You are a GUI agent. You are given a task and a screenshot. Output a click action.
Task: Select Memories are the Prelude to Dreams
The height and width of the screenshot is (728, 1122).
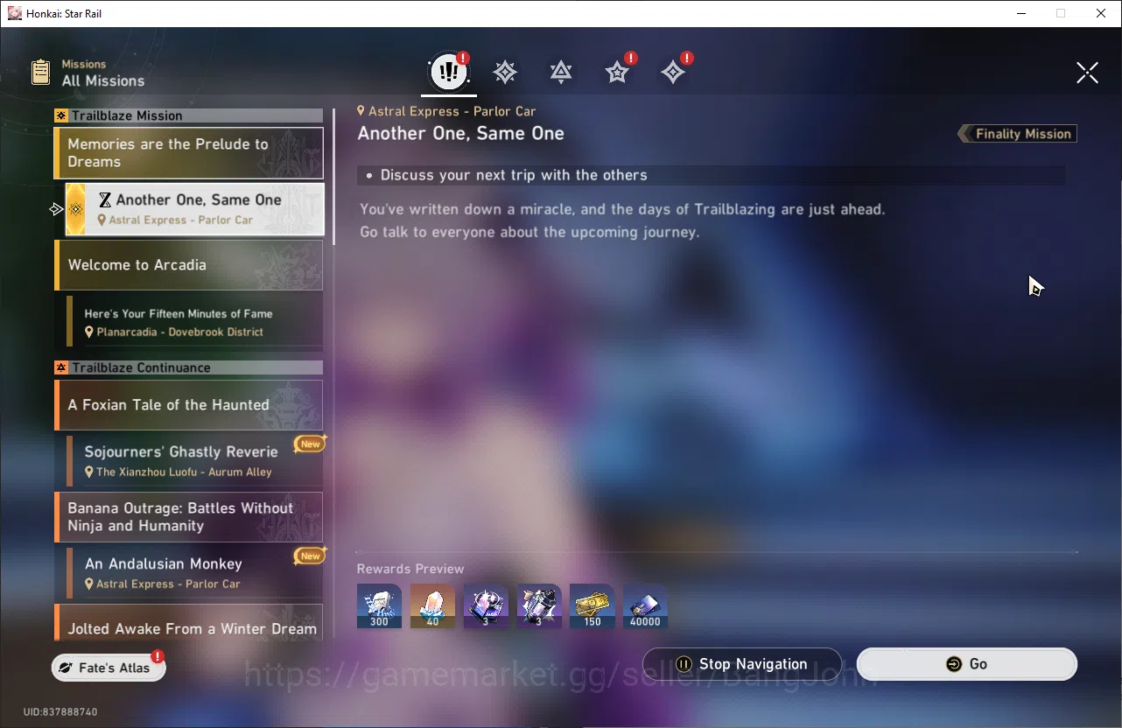189,153
